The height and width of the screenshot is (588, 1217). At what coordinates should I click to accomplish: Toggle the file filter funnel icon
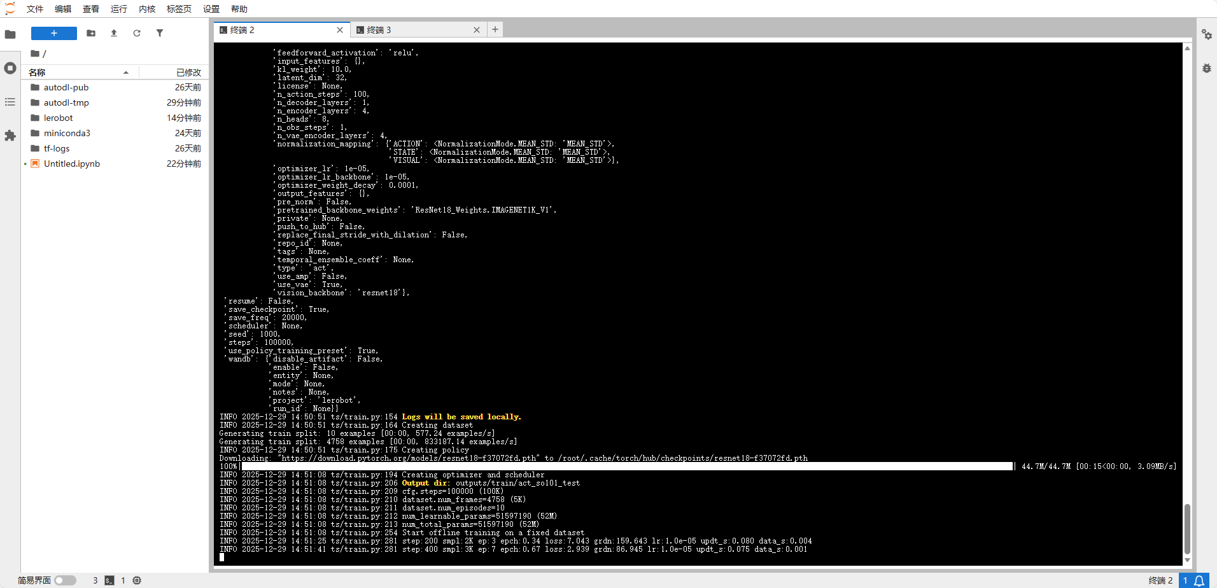[160, 33]
